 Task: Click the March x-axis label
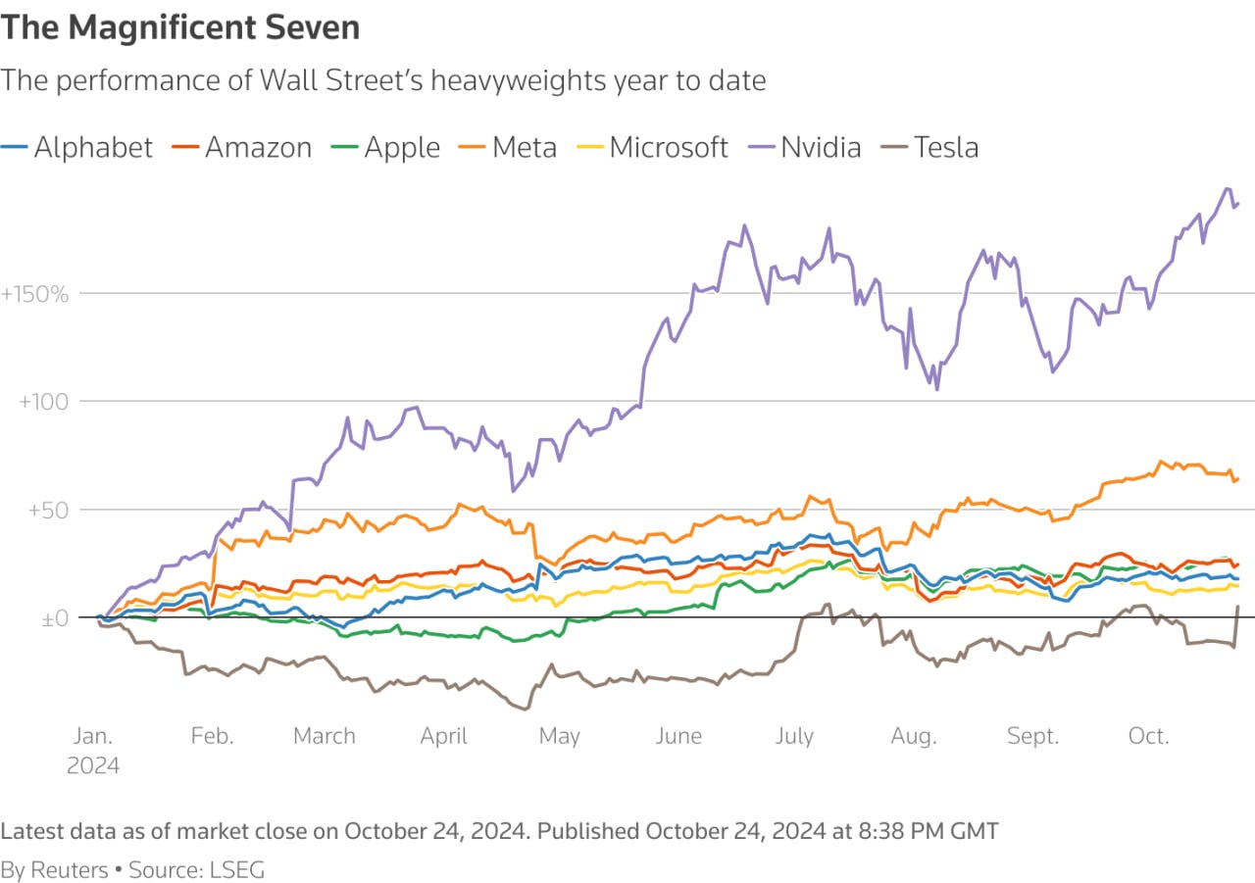324,736
